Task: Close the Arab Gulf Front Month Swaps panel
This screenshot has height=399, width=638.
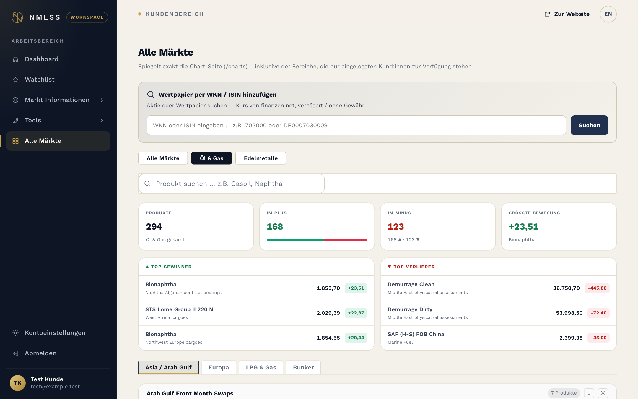Action: tap(603, 393)
